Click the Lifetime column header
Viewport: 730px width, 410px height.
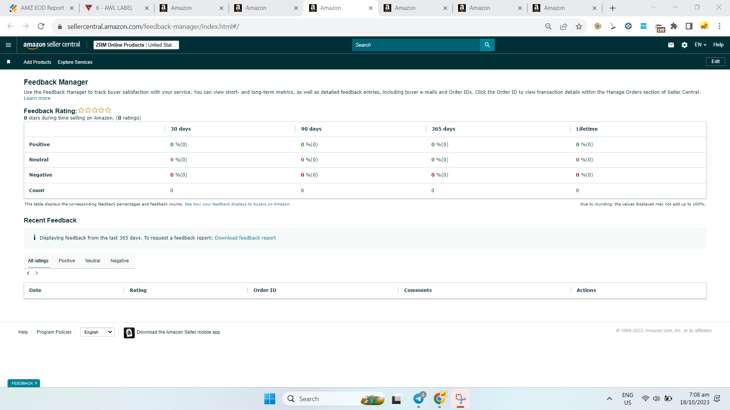tap(587, 129)
